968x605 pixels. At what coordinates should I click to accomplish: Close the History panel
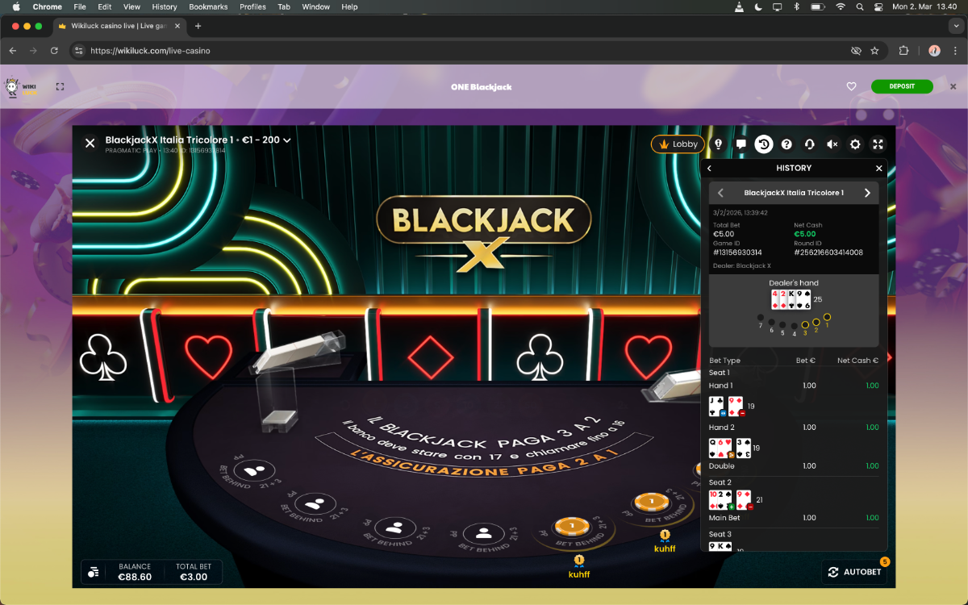879,169
